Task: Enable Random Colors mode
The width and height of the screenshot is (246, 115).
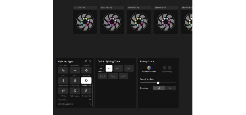Action: 149,68
